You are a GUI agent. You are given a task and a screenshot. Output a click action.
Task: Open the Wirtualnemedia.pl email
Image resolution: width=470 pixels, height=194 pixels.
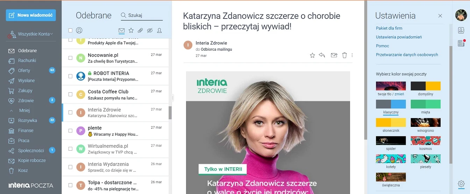coord(115,149)
